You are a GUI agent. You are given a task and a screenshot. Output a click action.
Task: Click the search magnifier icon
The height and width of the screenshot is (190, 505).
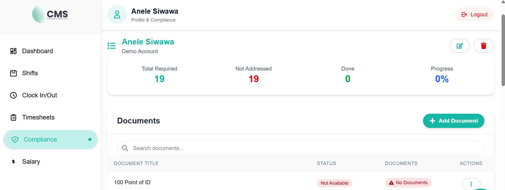125,148
